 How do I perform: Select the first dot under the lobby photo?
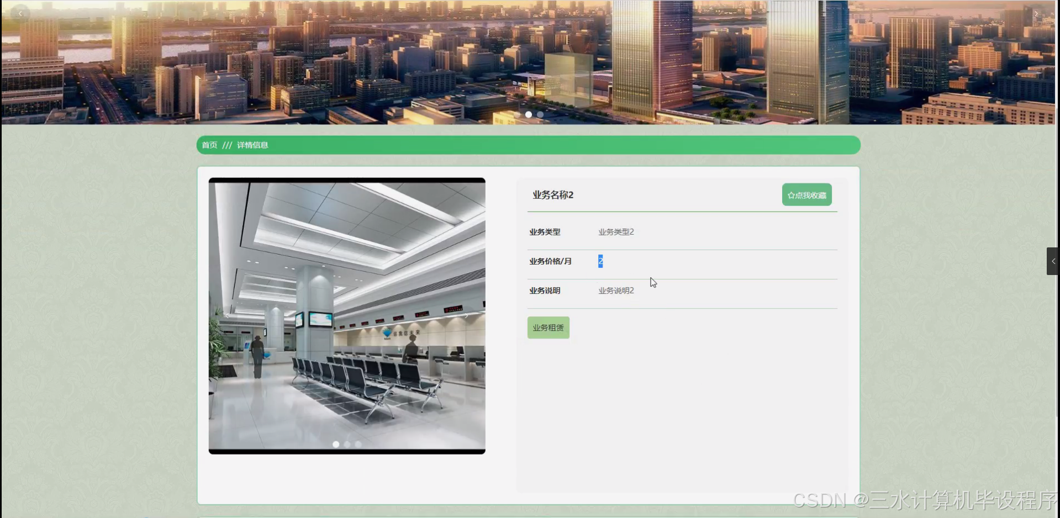[336, 444]
